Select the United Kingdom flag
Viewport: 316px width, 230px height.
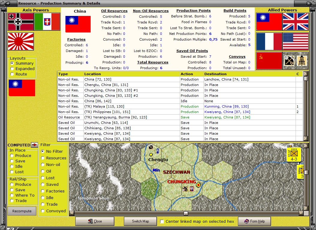[x=296, y=22]
